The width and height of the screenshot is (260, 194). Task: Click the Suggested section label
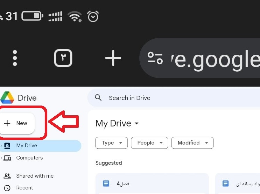pyautogui.click(x=108, y=163)
